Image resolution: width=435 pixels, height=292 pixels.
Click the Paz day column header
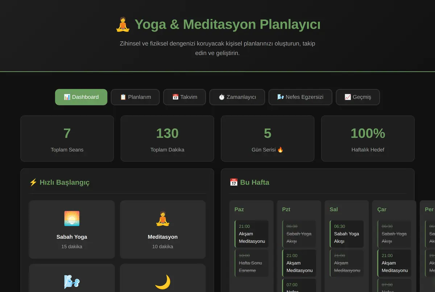239,209
